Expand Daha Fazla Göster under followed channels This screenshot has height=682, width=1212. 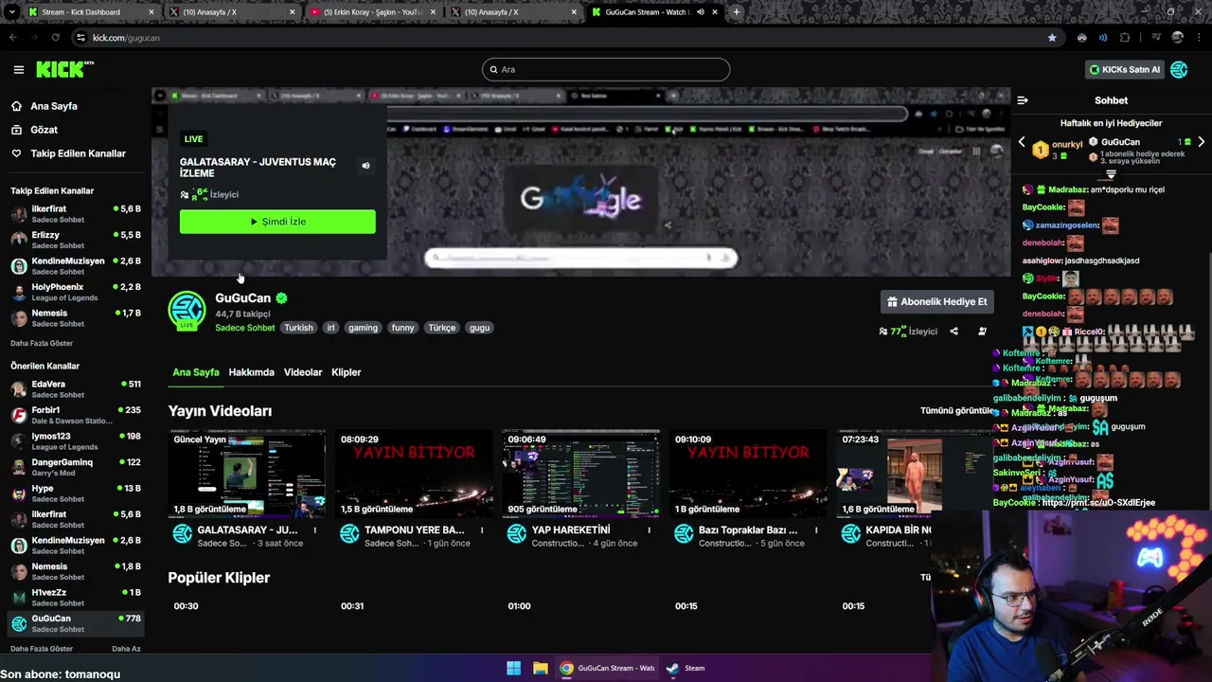(x=42, y=343)
